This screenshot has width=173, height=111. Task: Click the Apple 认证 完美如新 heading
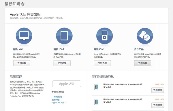[25, 14]
